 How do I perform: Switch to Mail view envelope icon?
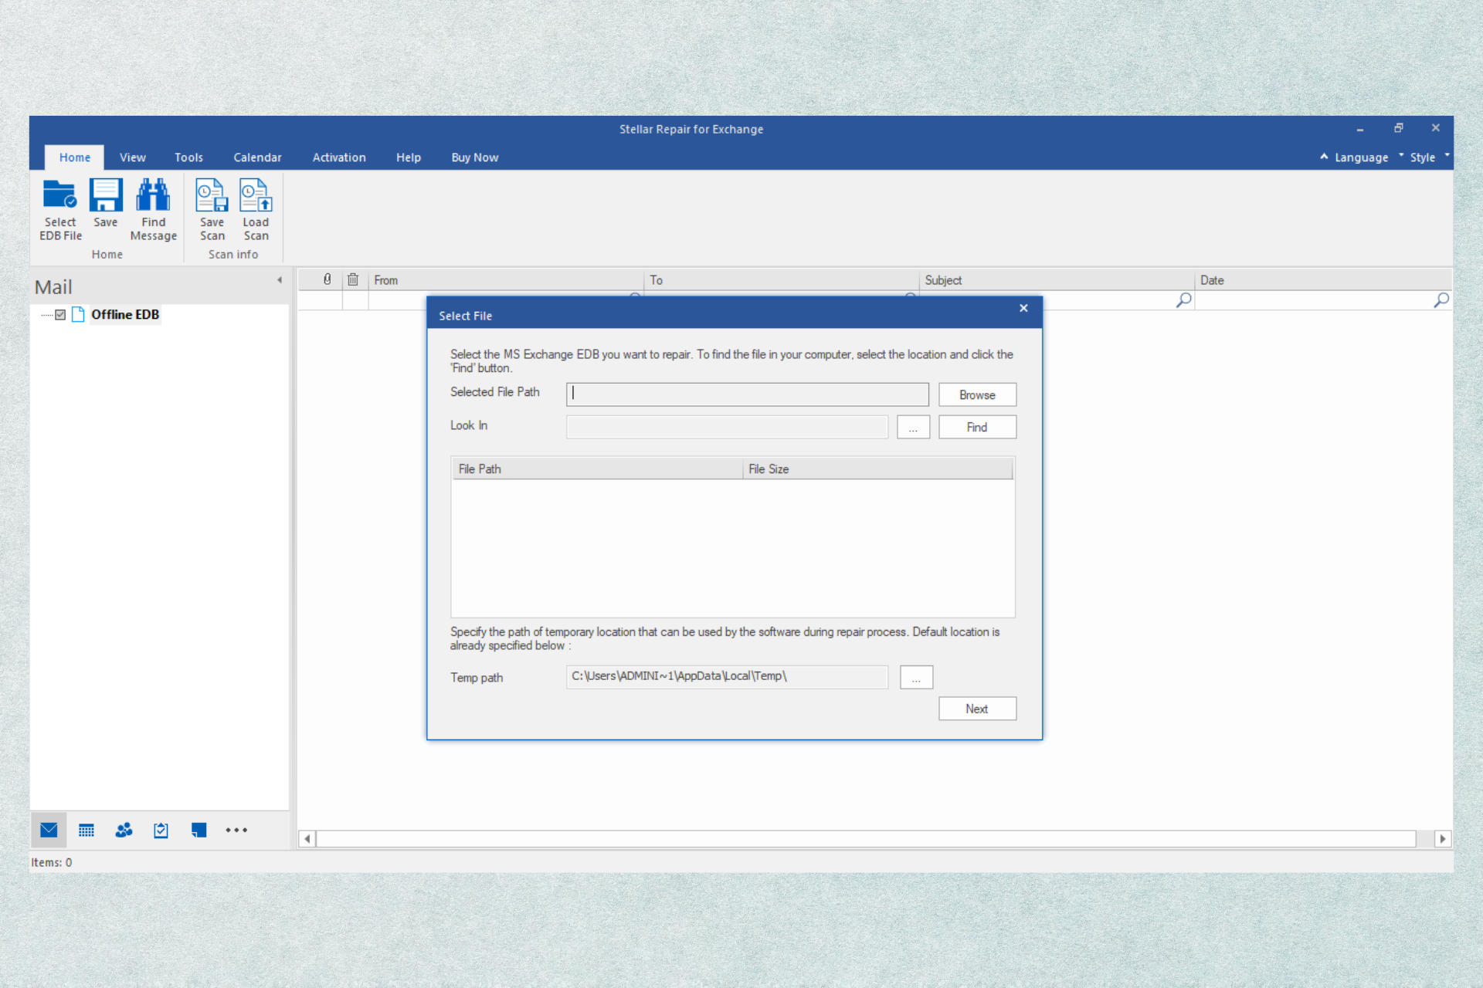49,830
